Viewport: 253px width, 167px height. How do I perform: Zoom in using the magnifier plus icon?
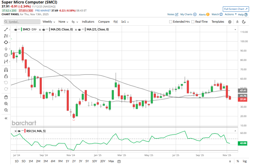click(6, 104)
